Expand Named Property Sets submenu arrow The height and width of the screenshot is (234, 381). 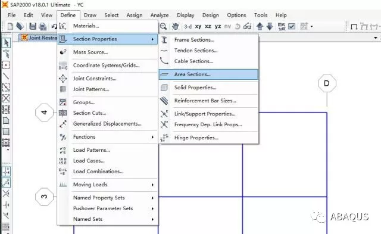coord(152,198)
